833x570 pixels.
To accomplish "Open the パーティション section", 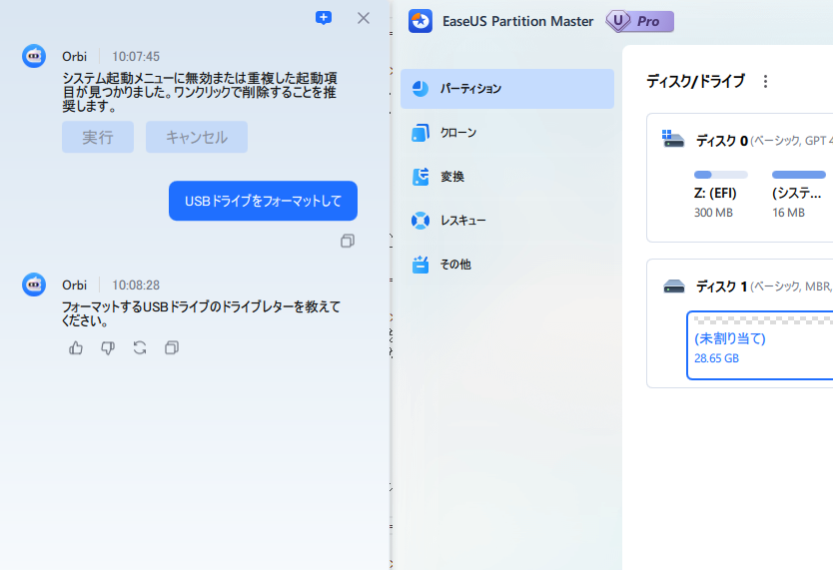I will click(507, 89).
